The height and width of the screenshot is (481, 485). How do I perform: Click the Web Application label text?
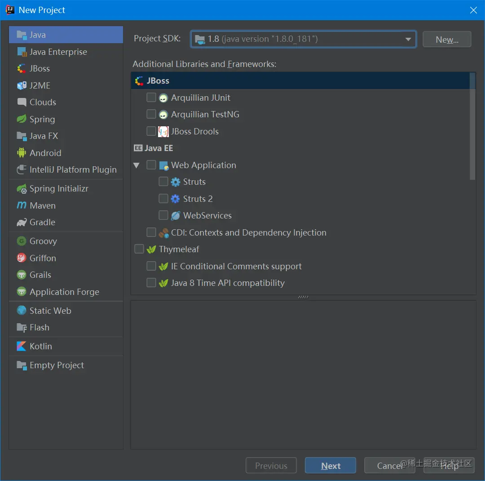[x=203, y=165]
